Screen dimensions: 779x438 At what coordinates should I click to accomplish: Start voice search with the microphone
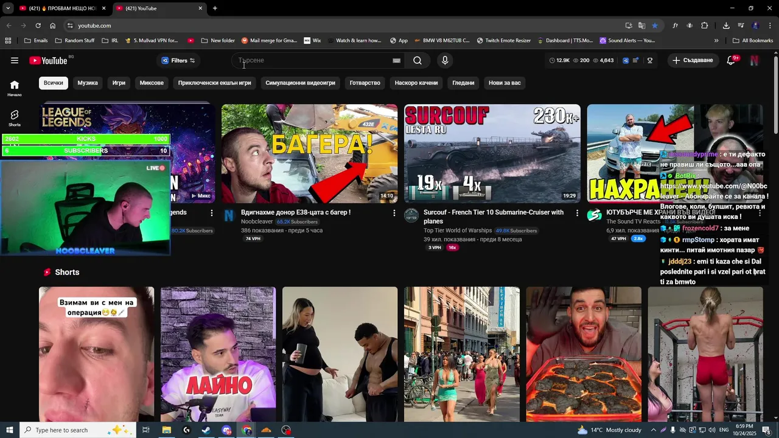coord(445,60)
